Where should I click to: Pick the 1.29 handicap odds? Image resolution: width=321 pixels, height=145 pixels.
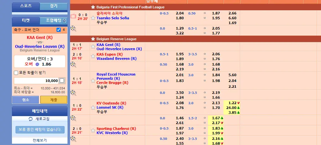(x=180, y=28)
